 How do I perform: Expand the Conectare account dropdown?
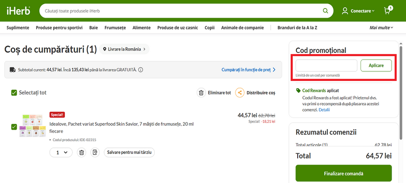tap(358, 11)
